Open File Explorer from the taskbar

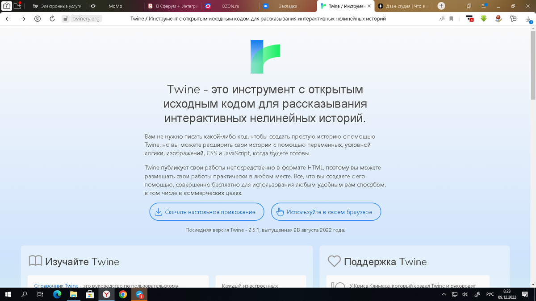pyautogui.click(x=74, y=294)
